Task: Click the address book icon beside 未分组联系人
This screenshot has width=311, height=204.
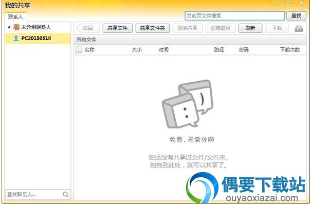Action: click(16, 27)
